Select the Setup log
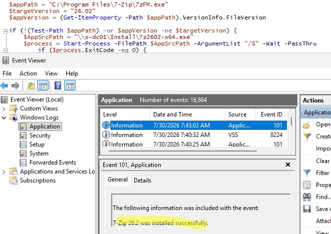The image size is (331, 234). pos(37,144)
